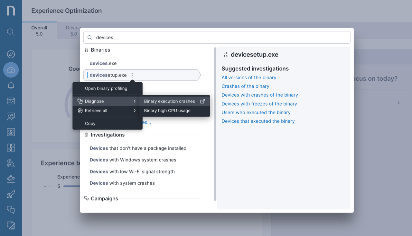412x236 pixels.
Task: Open Alerts via the bell icon
Action: [11, 85]
